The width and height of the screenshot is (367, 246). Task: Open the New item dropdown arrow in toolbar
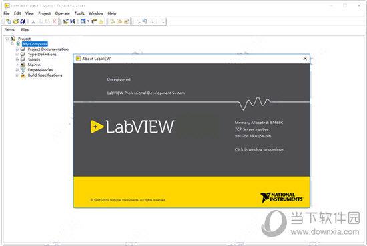click(x=89, y=21)
